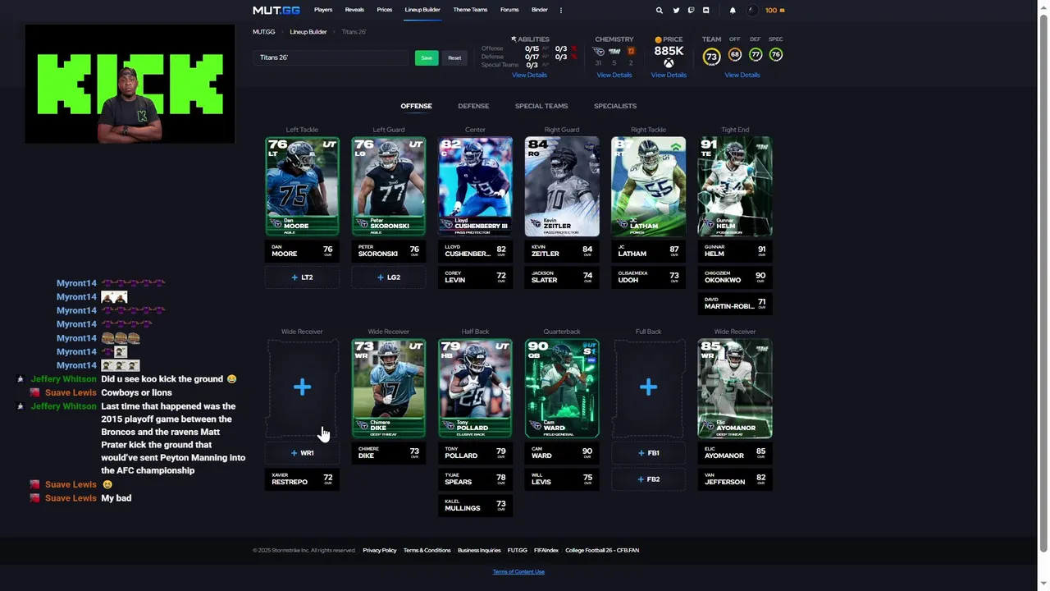Viewport: 1050px width, 591px height.
Task: Switch to the SPECIALISTS tab
Action: click(615, 106)
